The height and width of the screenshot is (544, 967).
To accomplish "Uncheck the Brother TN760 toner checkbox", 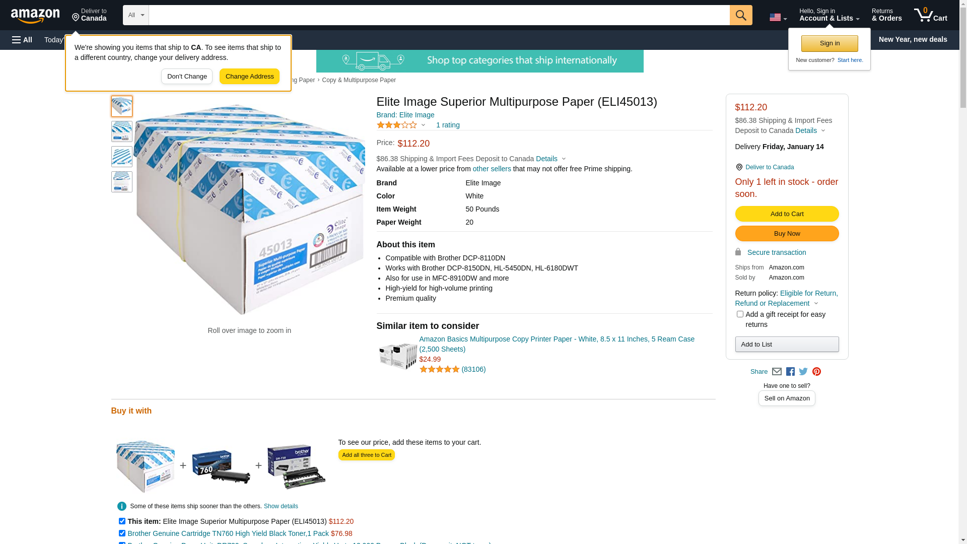I will tap(122, 533).
